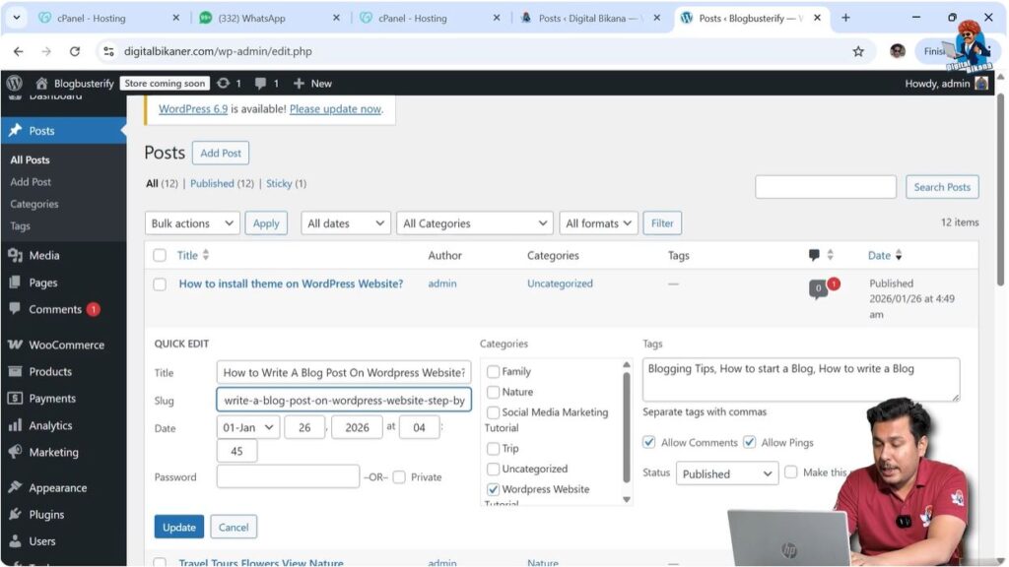1009x567 pixels.
Task: Uncheck the Allow Pings checkbox
Action: pos(750,442)
